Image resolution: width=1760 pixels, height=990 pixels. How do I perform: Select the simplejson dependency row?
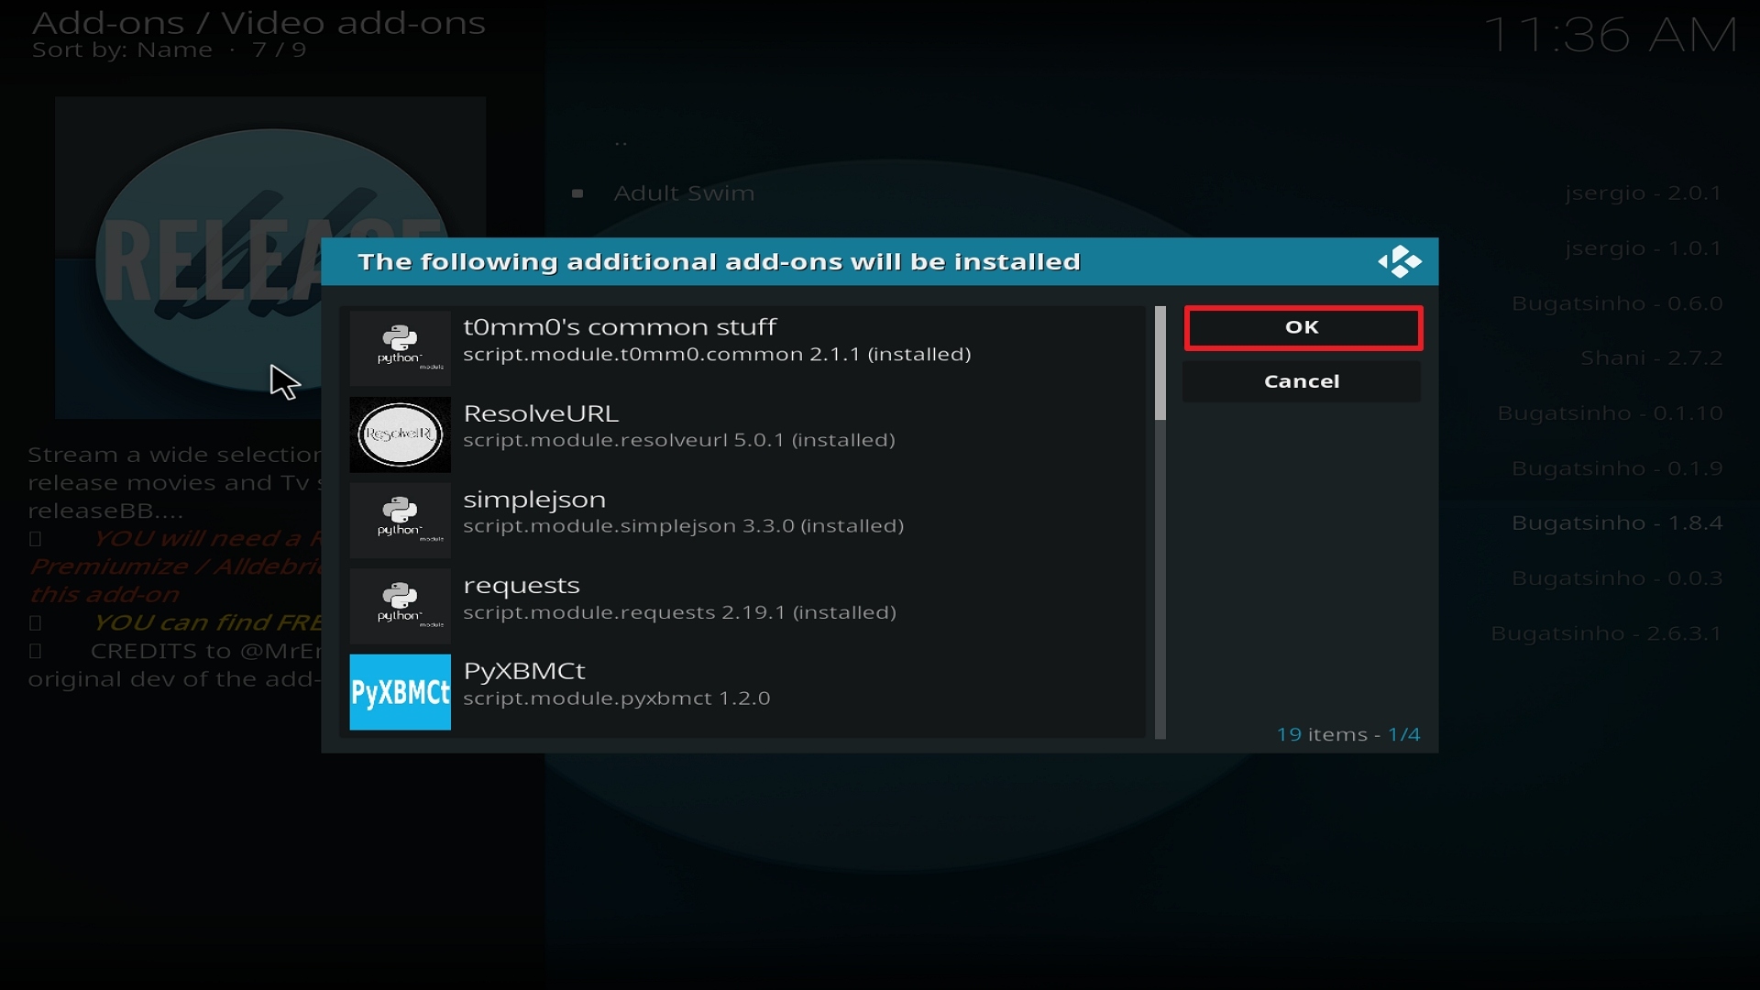742,521
